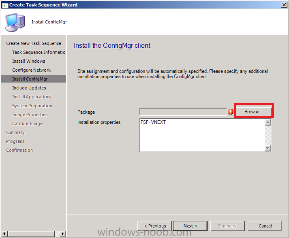Click the Install the ConfigMgr client heading
This screenshot has height=238, width=289.
tap(112, 45)
